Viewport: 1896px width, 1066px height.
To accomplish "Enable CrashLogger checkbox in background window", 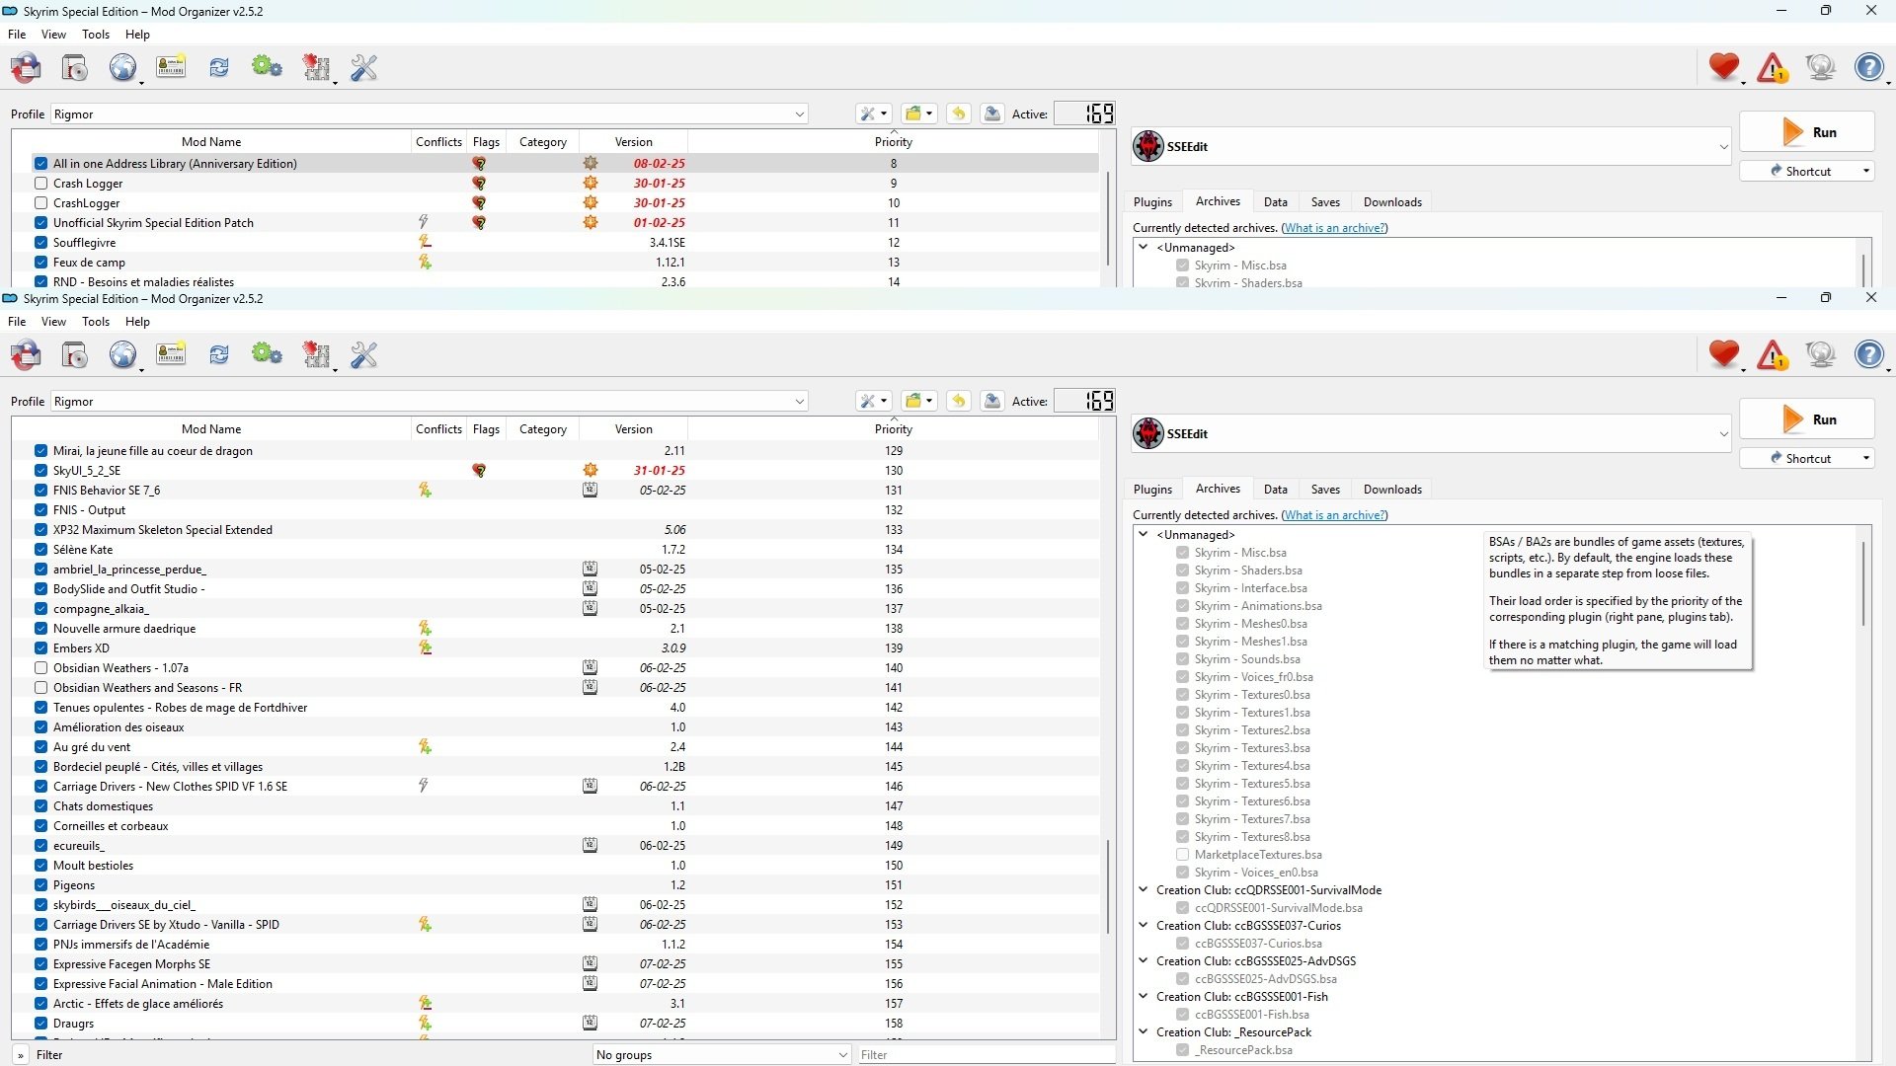I will [40, 203].
